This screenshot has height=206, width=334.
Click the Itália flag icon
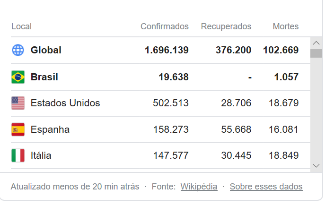tap(18, 155)
